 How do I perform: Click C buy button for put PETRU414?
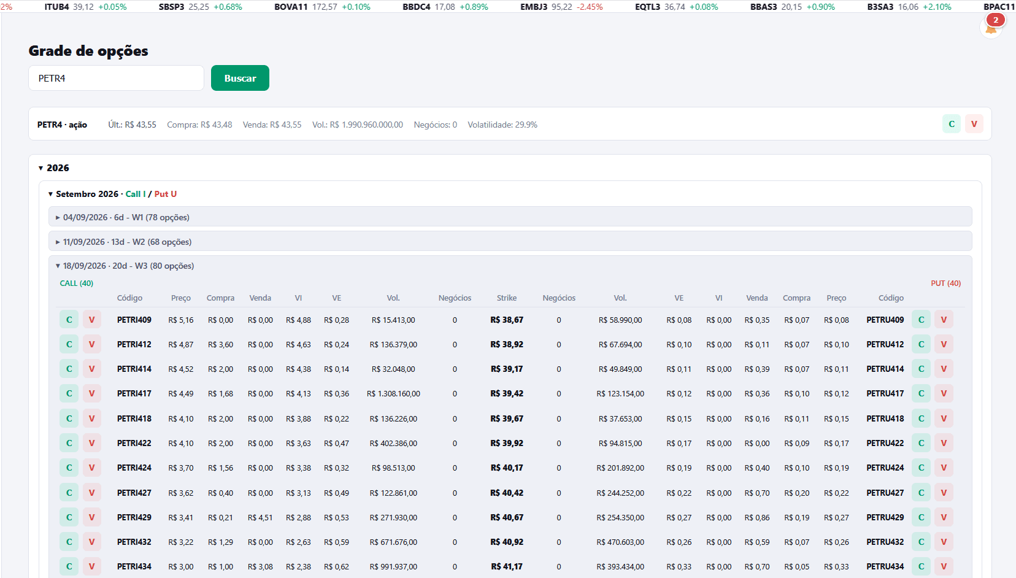(x=921, y=369)
